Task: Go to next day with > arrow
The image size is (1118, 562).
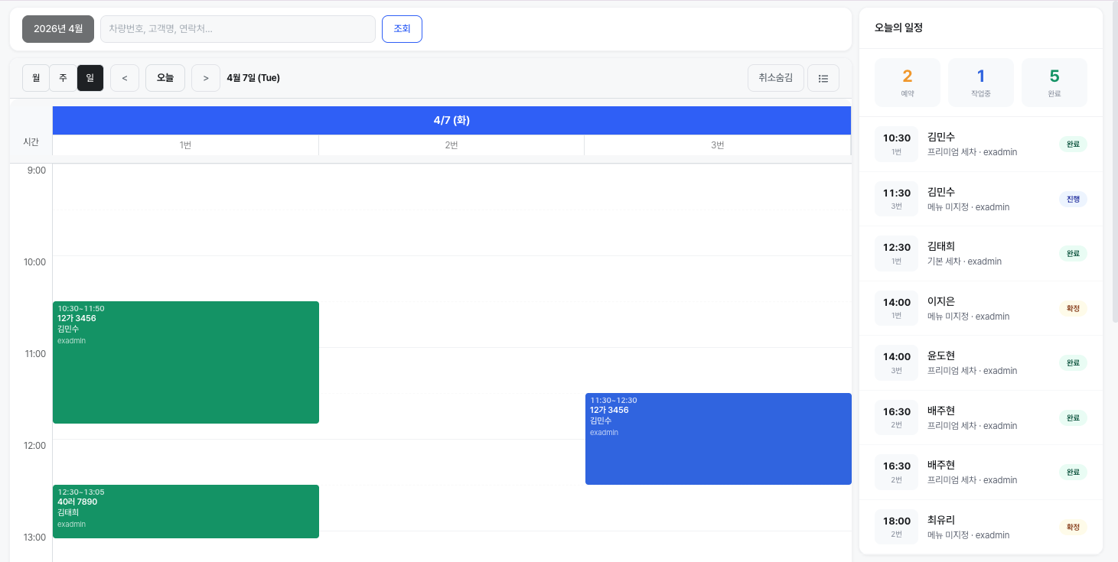Action: 206,78
